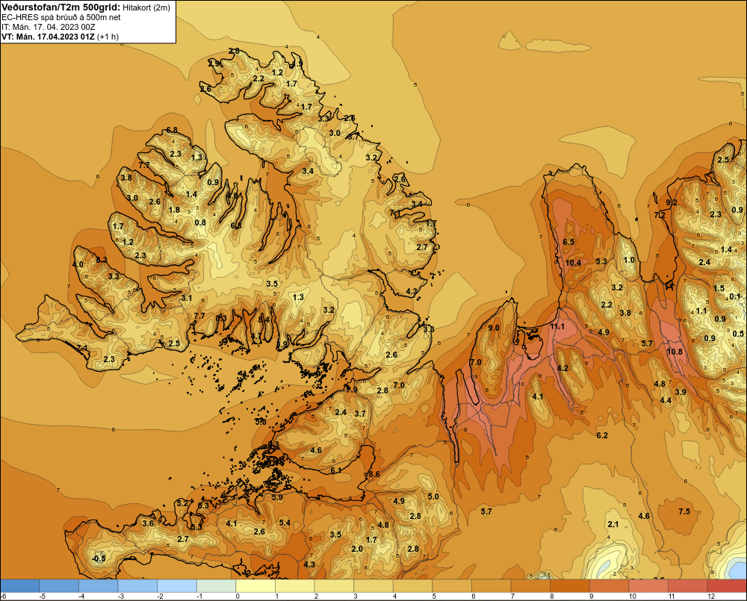The image size is (747, 601).
Task: Click the 9.2 temperature value
Action: coord(672,203)
